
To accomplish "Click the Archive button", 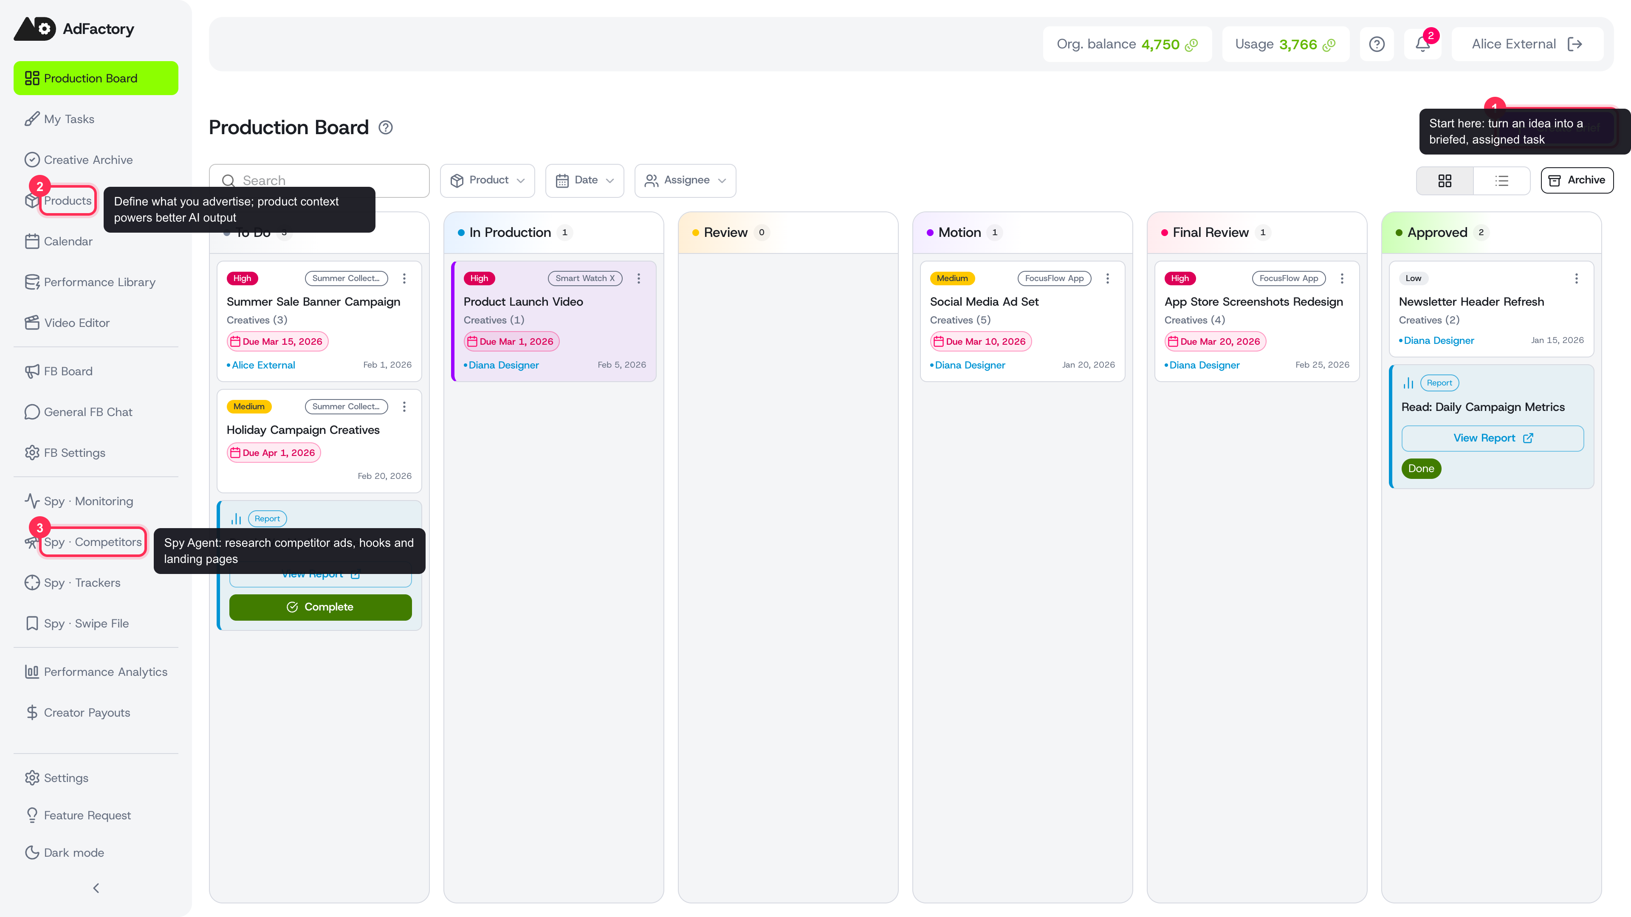I will tap(1577, 180).
